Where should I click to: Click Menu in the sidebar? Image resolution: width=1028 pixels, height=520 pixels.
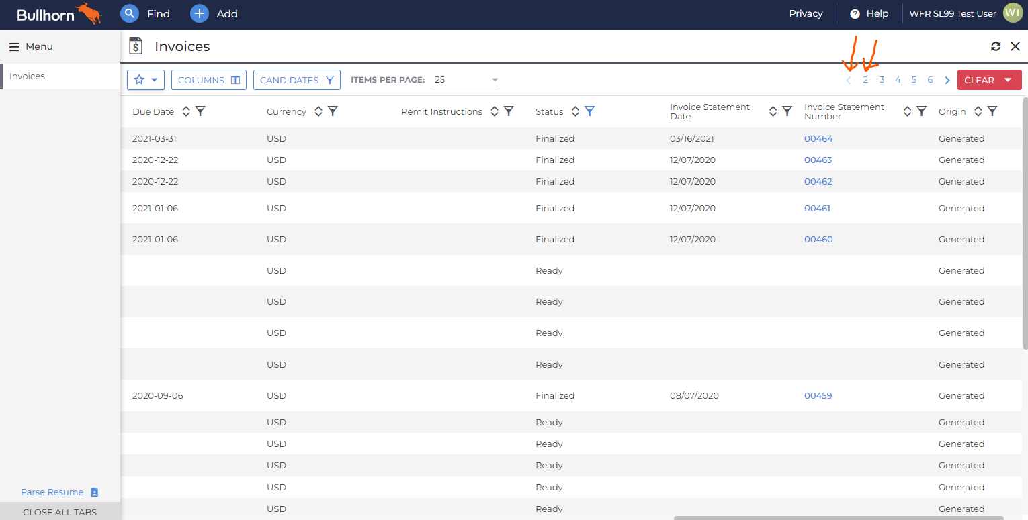click(39, 47)
